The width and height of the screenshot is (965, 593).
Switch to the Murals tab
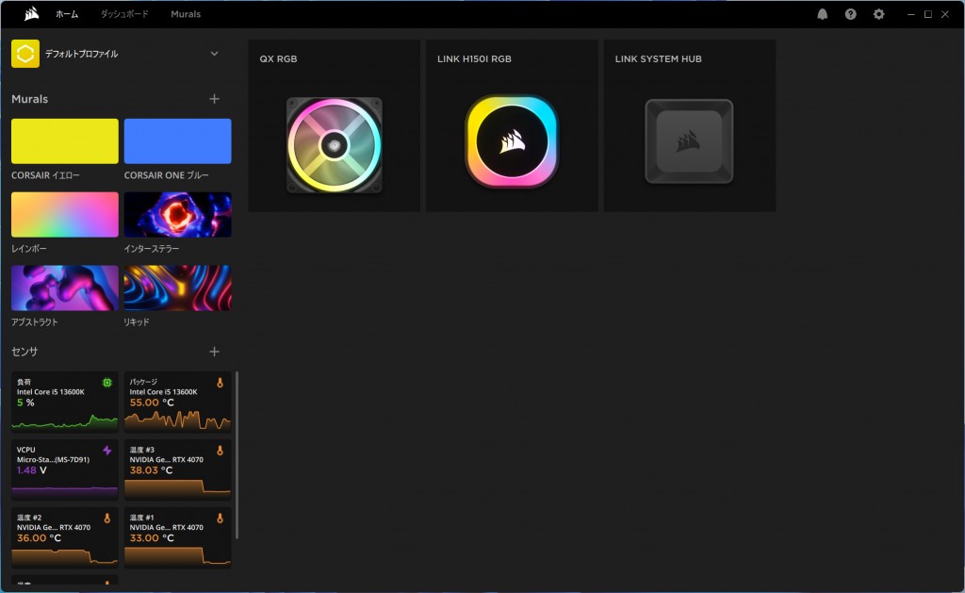point(186,14)
